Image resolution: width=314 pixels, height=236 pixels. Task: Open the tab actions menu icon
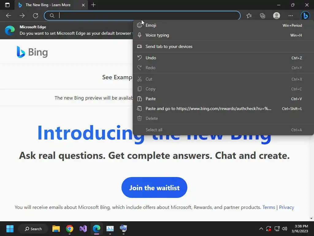7,5
